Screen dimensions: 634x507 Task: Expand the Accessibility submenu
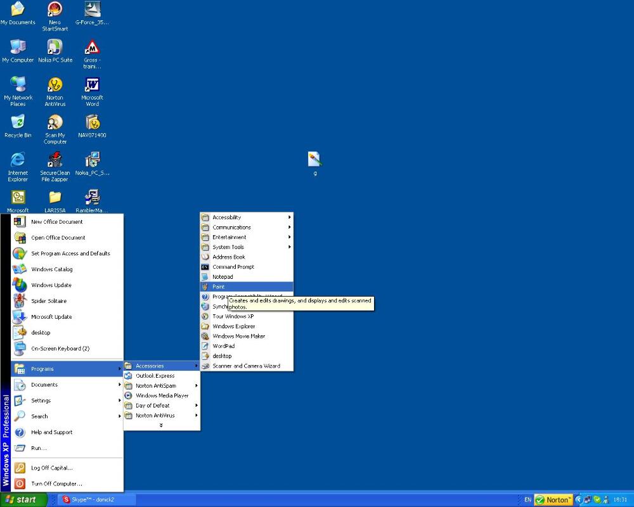247,217
